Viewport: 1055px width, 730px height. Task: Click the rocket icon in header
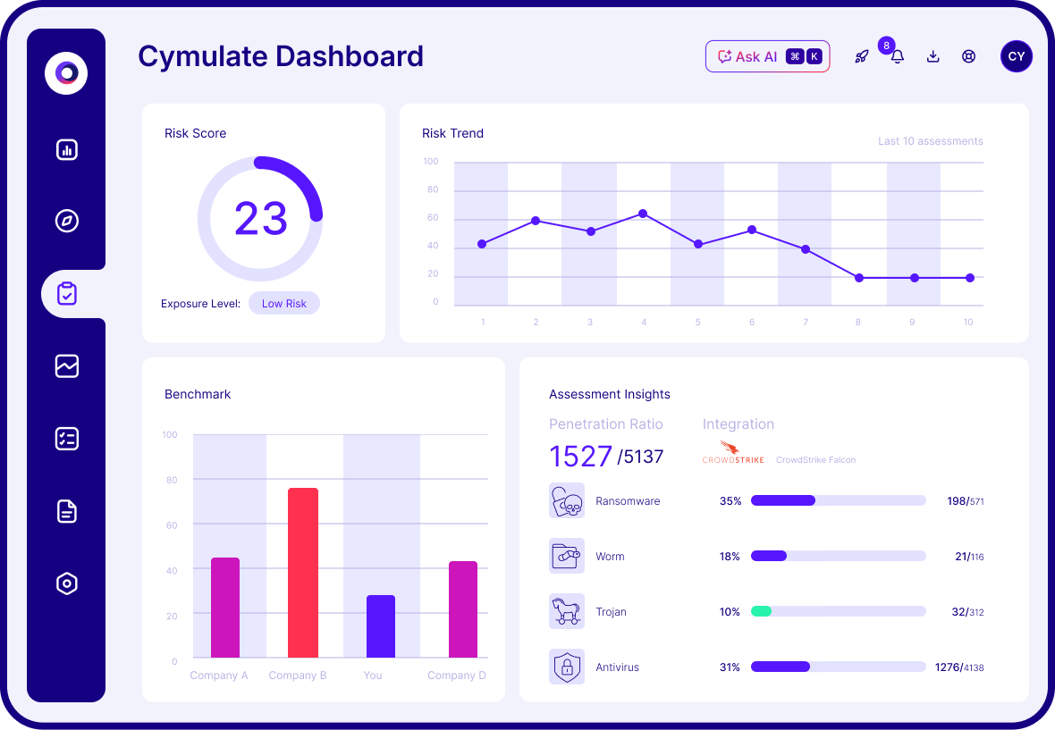pyautogui.click(x=862, y=56)
